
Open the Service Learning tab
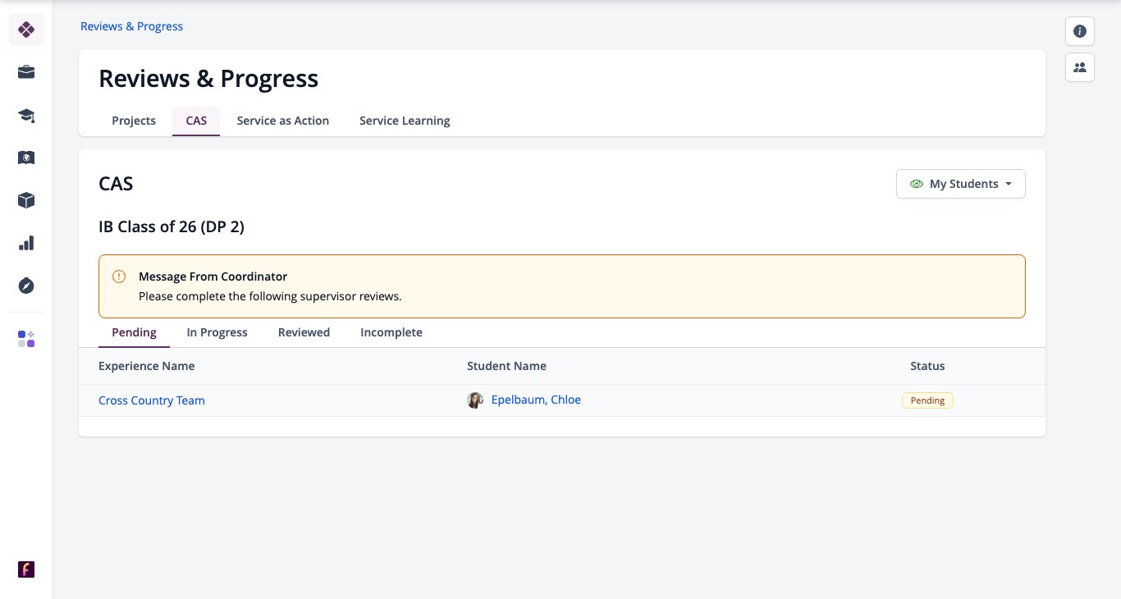pyautogui.click(x=405, y=121)
